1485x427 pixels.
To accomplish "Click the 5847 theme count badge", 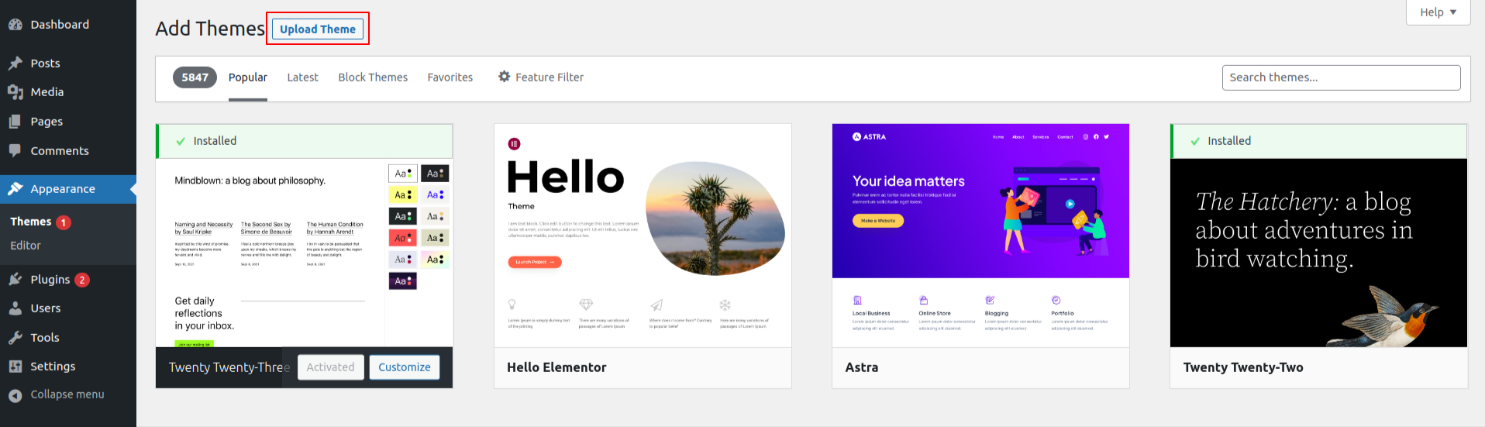I will pyautogui.click(x=195, y=77).
